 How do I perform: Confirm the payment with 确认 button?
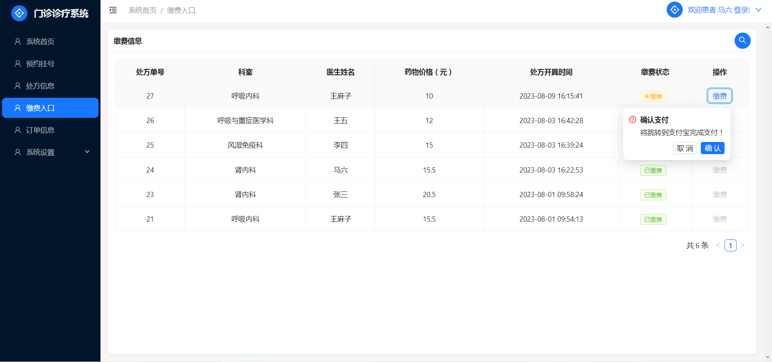coord(712,148)
